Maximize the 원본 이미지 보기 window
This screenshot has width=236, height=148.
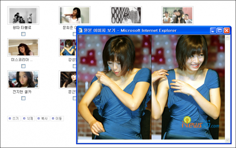pos(220,31)
